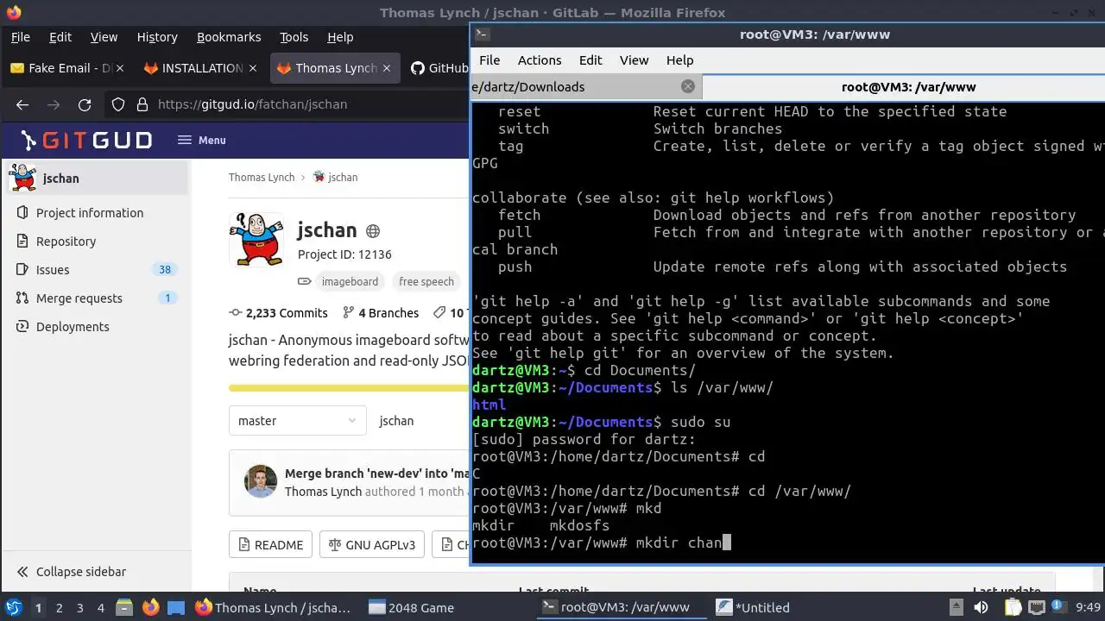Screen dimensions: 1105x621
Task: Switch to terminal tab e/dartz/Downloads
Action: (x=585, y=86)
